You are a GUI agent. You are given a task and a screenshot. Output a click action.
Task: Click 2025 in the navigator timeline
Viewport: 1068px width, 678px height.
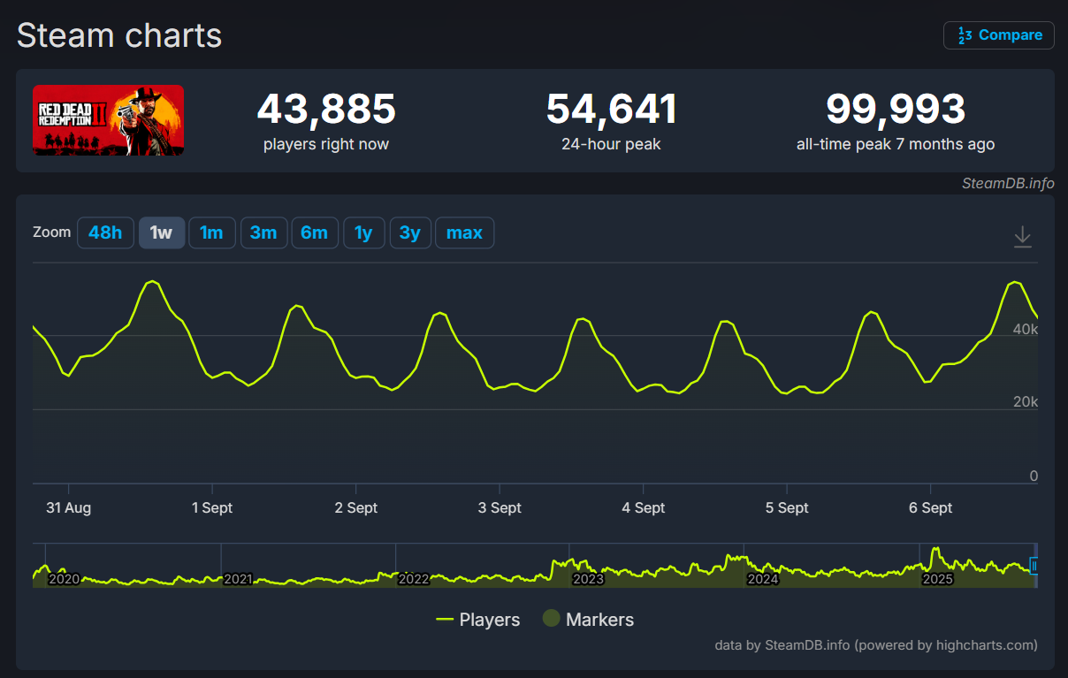(937, 579)
